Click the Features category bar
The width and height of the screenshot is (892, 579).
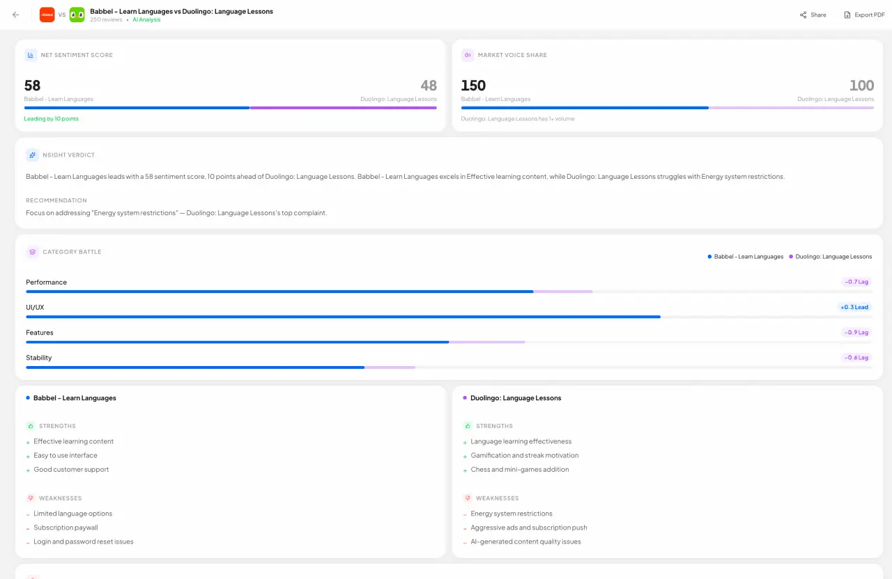click(449, 342)
